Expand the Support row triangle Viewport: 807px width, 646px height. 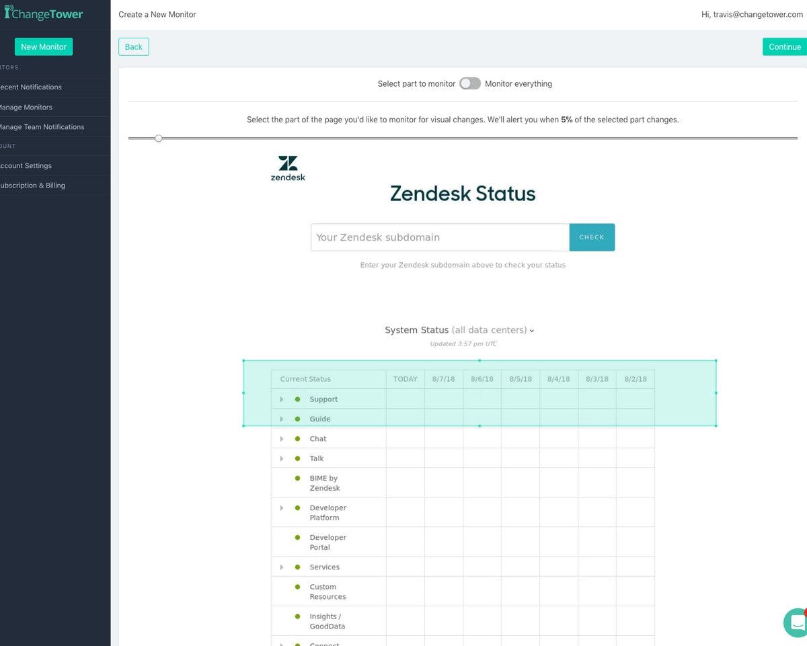282,399
